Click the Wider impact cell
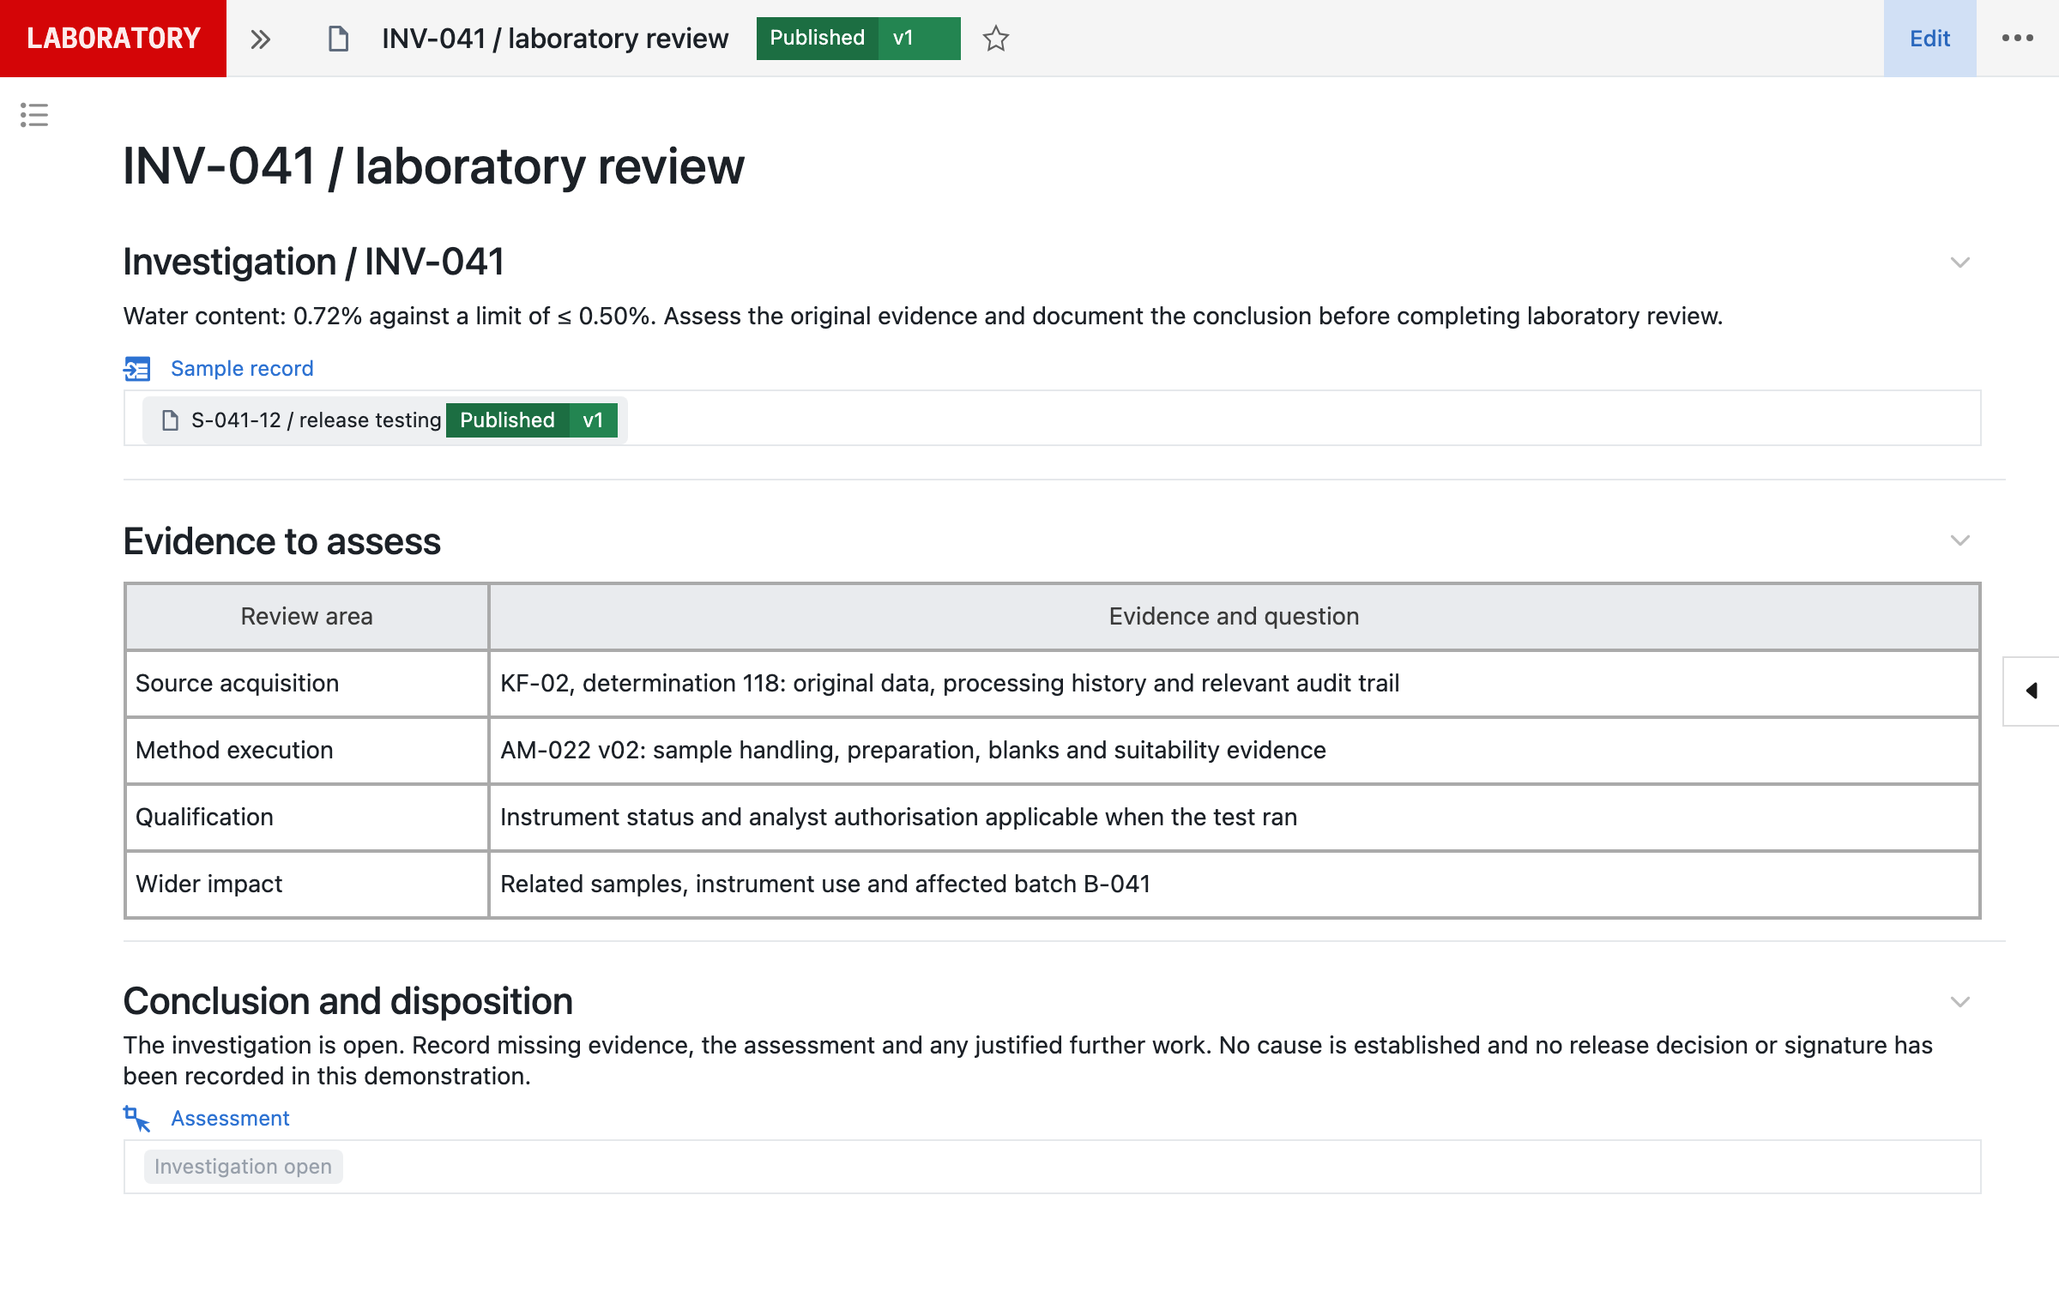Viewport: 2059px width, 1304px height. pos(306,884)
